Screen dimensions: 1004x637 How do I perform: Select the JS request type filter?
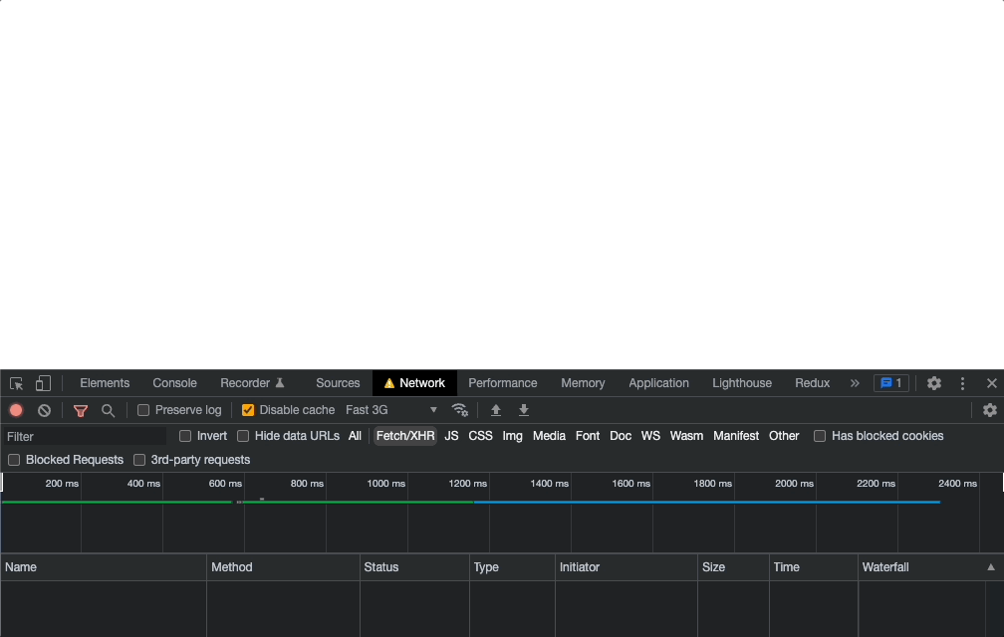[x=451, y=436]
